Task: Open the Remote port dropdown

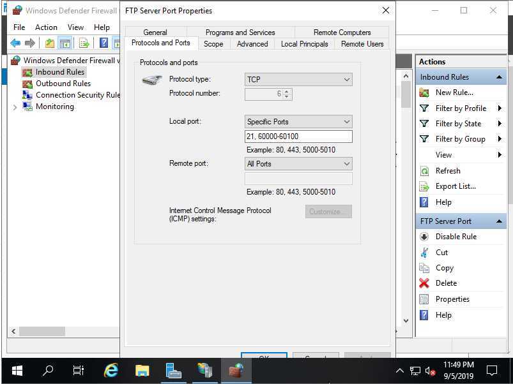Action: tap(298, 163)
